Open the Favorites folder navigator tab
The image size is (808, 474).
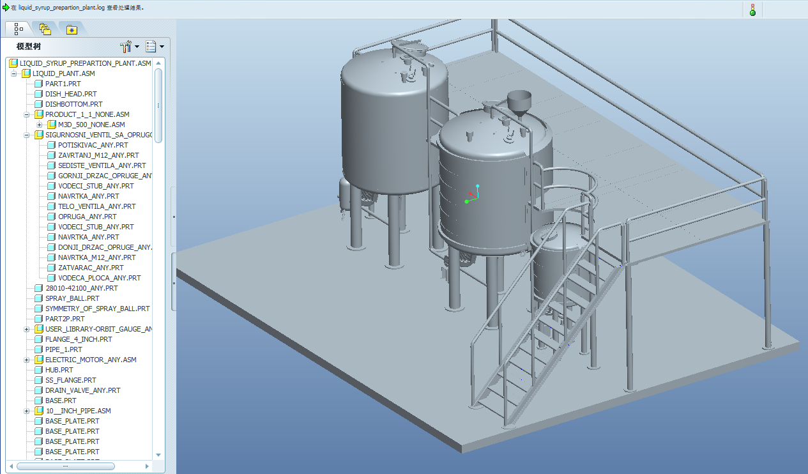(x=72, y=29)
